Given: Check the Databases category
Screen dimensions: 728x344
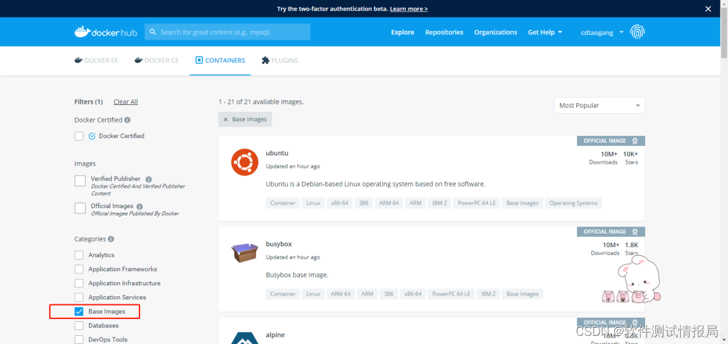Looking at the screenshot, I should click(x=80, y=326).
